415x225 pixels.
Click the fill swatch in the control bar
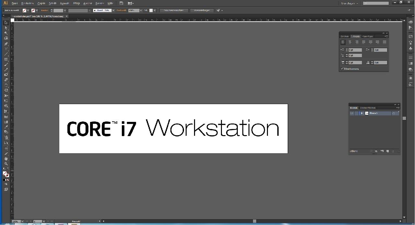[x=24, y=10]
